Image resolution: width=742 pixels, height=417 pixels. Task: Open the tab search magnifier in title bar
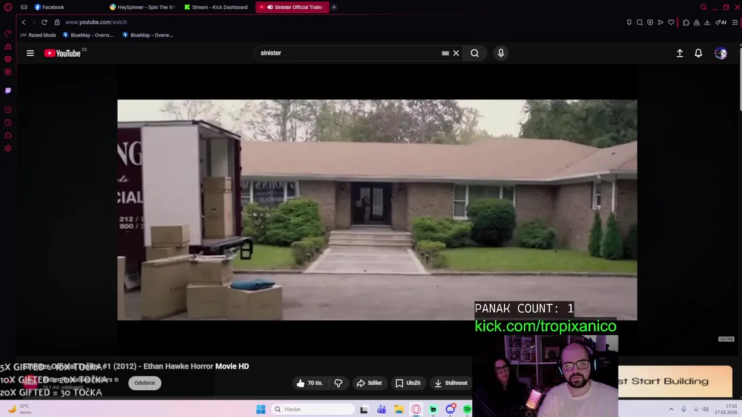(x=704, y=7)
